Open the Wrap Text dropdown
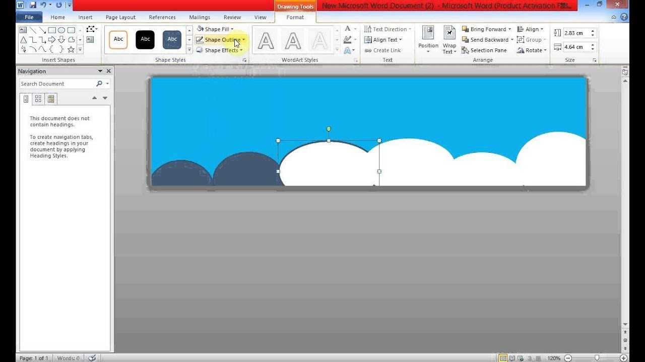 coord(449,40)
